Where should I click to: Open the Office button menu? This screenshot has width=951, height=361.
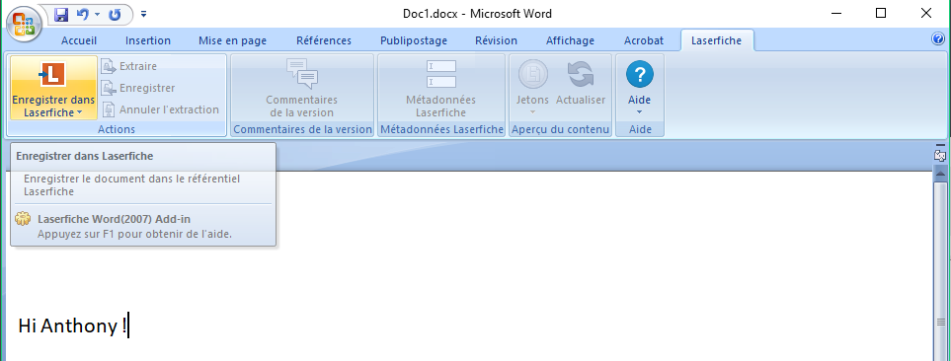[24, 24]
